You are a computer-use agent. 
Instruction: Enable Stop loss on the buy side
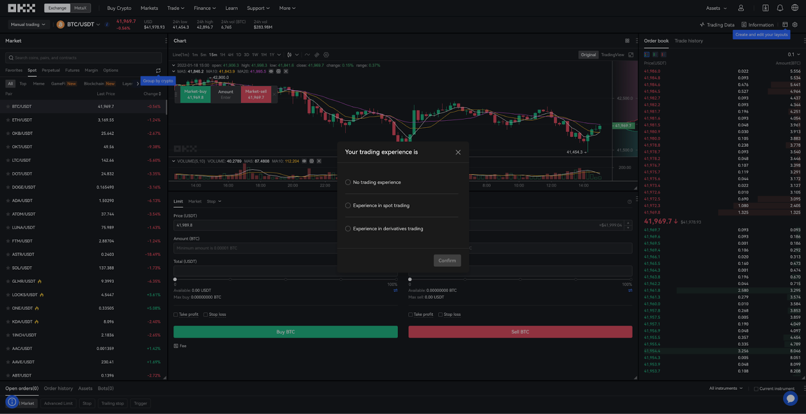[206, 315]
